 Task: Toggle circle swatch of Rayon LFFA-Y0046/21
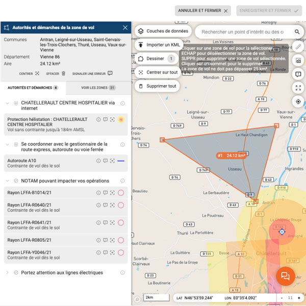[121, 252]
